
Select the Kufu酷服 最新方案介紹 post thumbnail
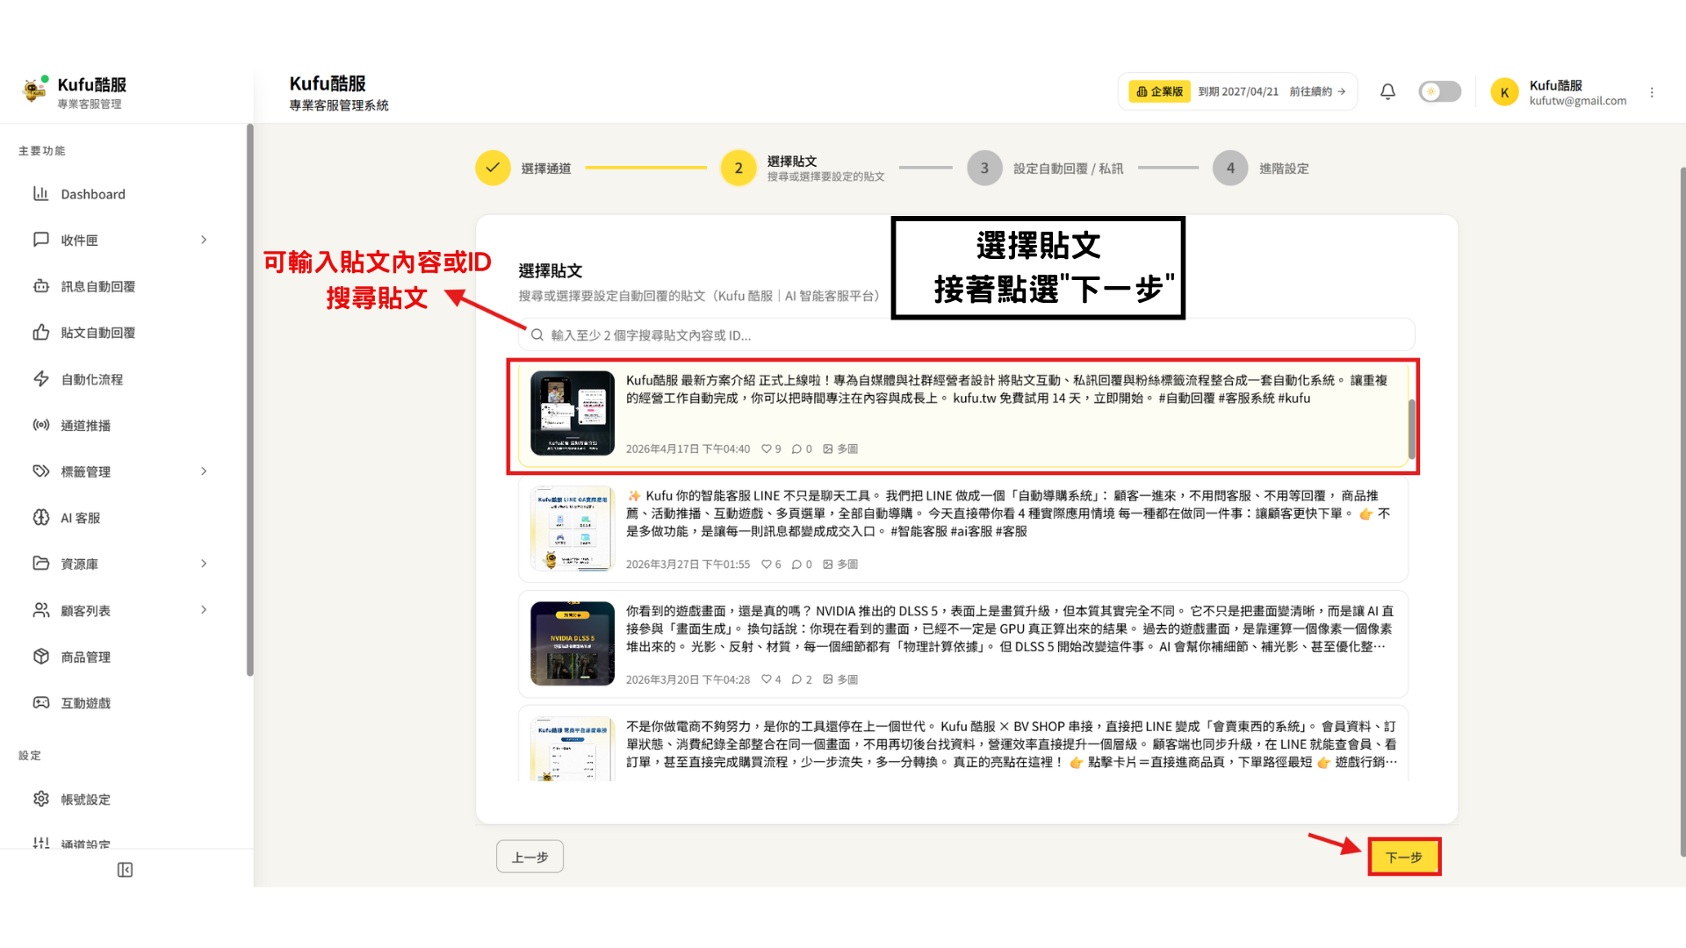pyautogui.click(x=573, y=413)
